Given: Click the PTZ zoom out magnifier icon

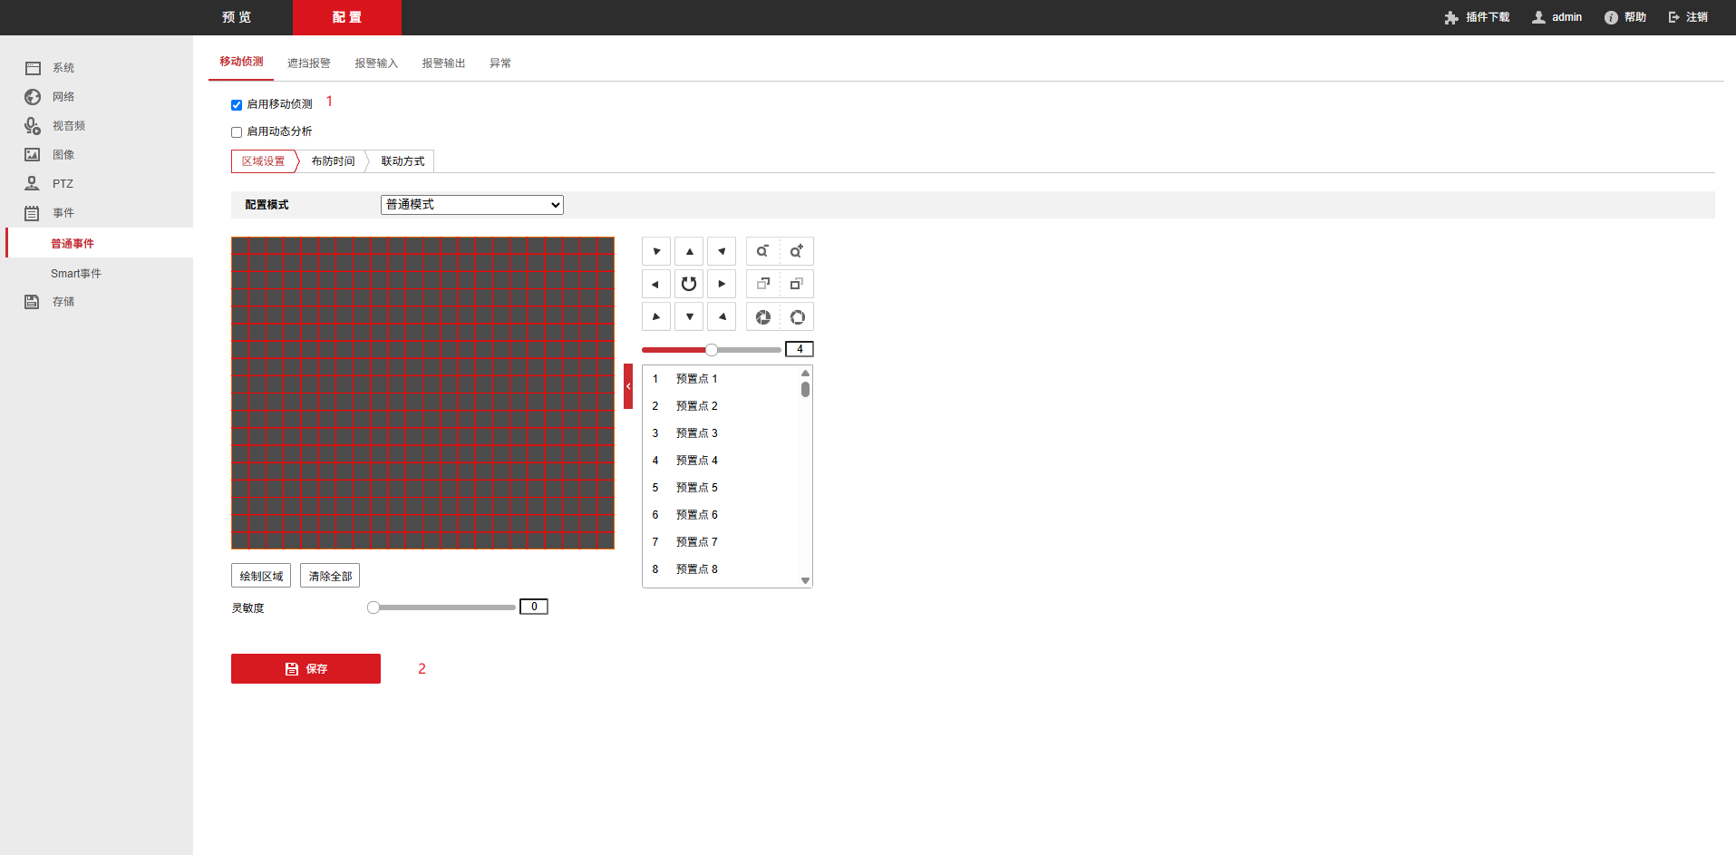Looking at the screenshot, I should coord(762,251).
